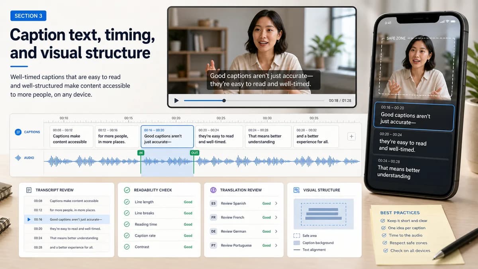The width and height of the screenshot is (478, 269).
Task: Select transcript row at 00:28
Action: (x=67, y=247)
